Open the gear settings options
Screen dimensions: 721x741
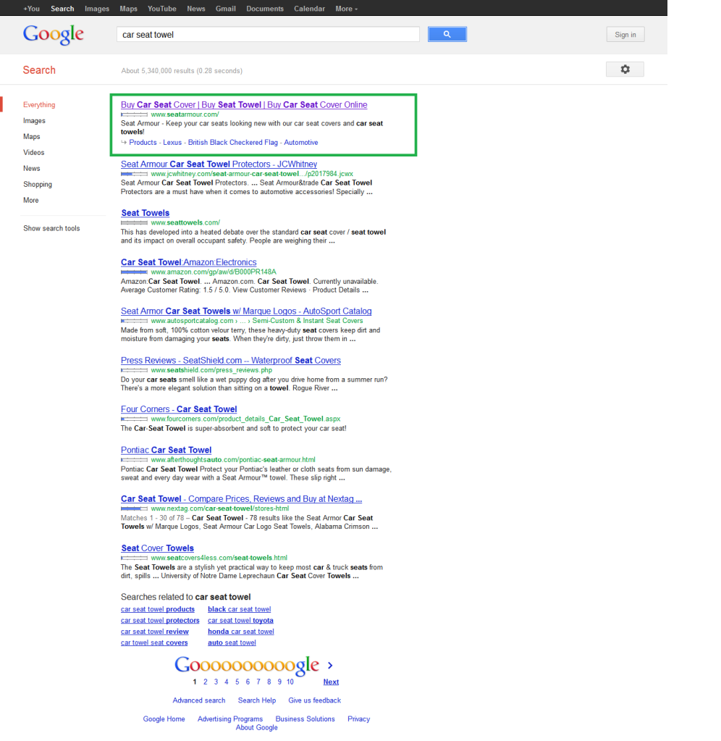[625, 70]
